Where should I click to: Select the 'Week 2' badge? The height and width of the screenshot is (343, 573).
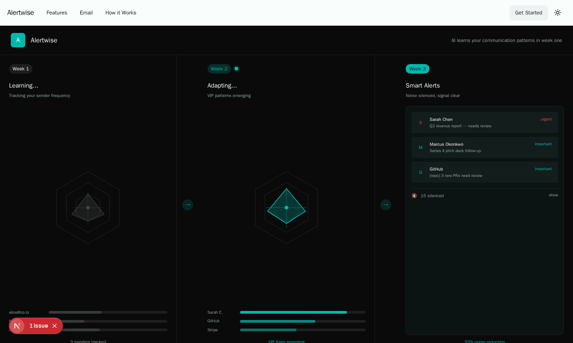[x=219, y=69]
